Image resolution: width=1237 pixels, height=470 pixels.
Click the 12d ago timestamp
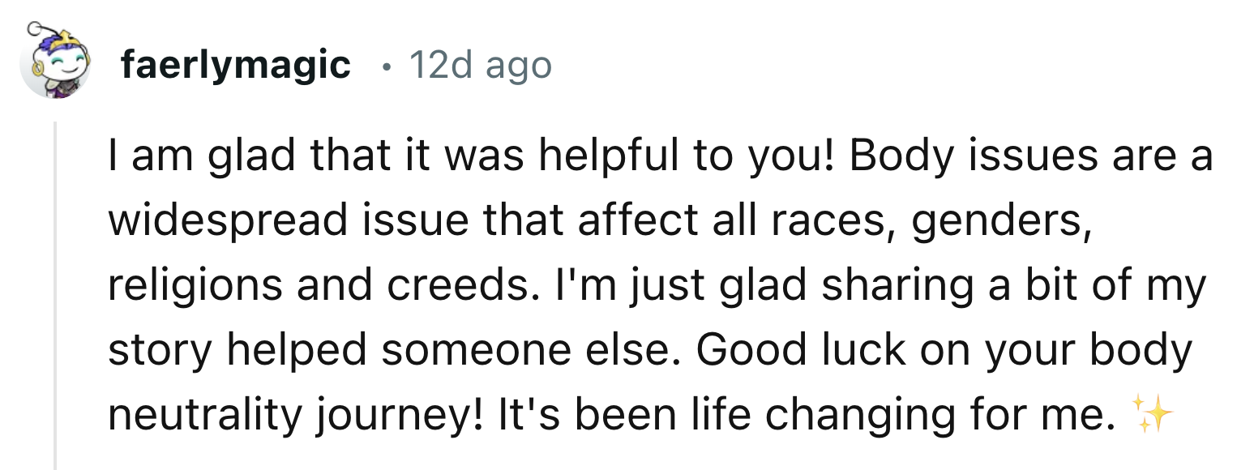[x=480, y=65]
